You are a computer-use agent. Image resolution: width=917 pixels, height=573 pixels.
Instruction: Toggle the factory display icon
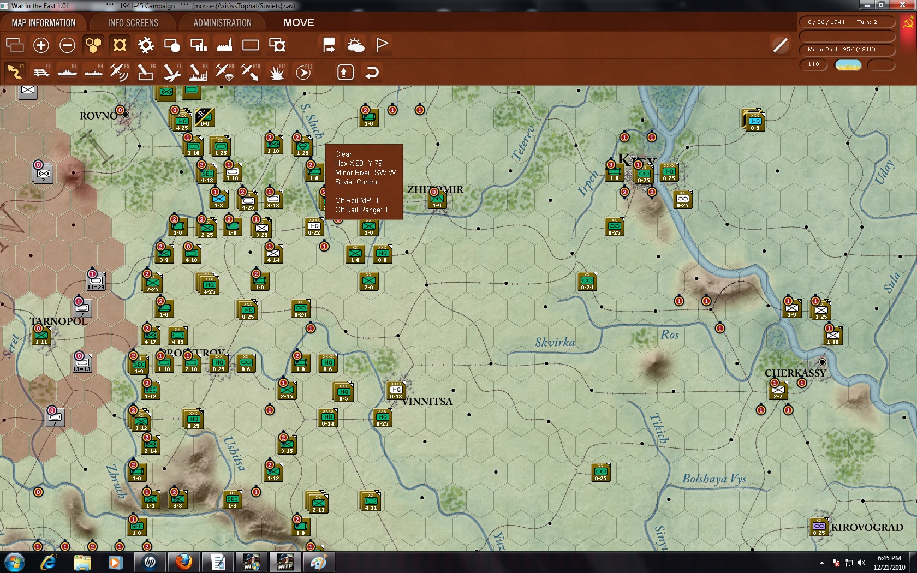point(224,45)
